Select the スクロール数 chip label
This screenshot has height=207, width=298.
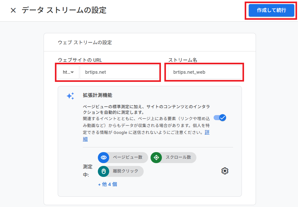(x=178, y=157)
